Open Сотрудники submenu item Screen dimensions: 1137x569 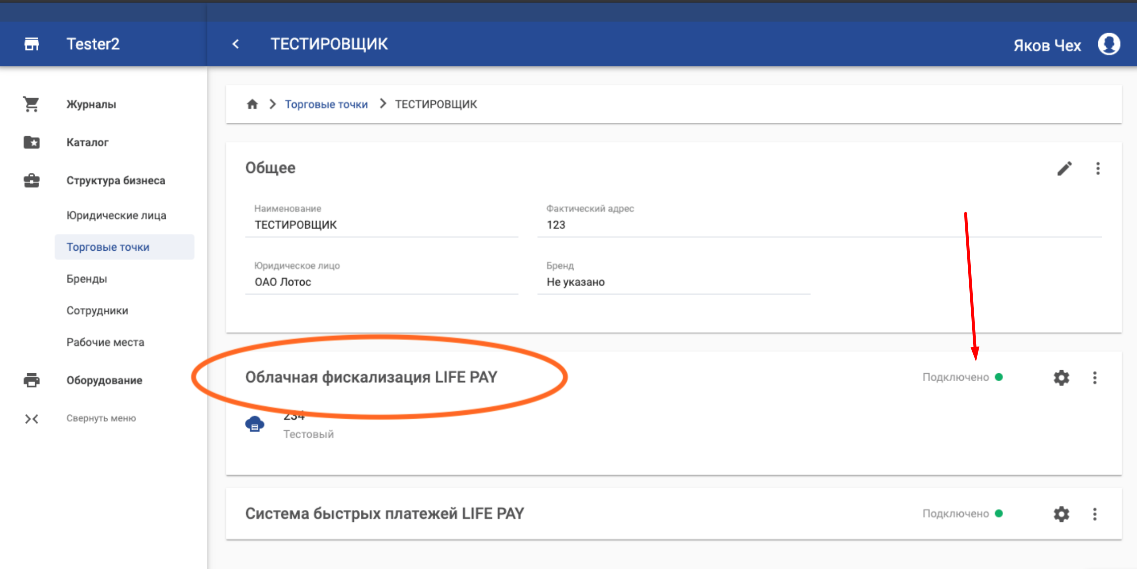pos(97,310)
